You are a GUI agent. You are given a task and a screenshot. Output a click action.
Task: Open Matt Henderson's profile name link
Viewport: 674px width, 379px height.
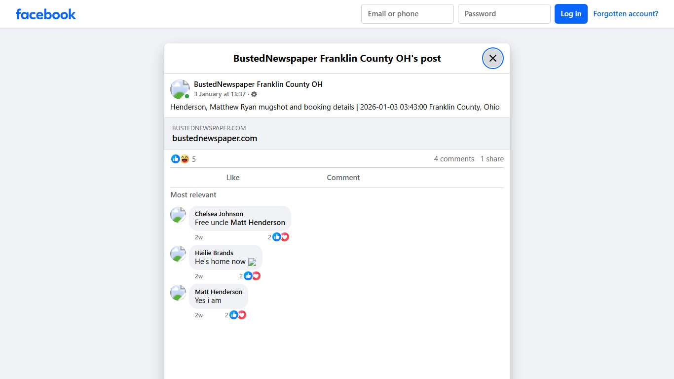click(x=219, y=292)
